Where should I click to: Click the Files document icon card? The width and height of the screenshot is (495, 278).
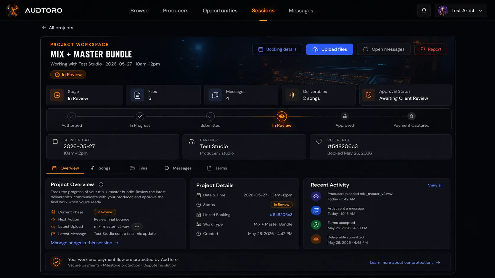coord(137,95)
